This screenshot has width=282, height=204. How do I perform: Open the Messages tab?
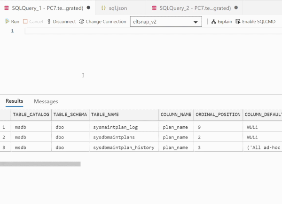click(46, 101)
